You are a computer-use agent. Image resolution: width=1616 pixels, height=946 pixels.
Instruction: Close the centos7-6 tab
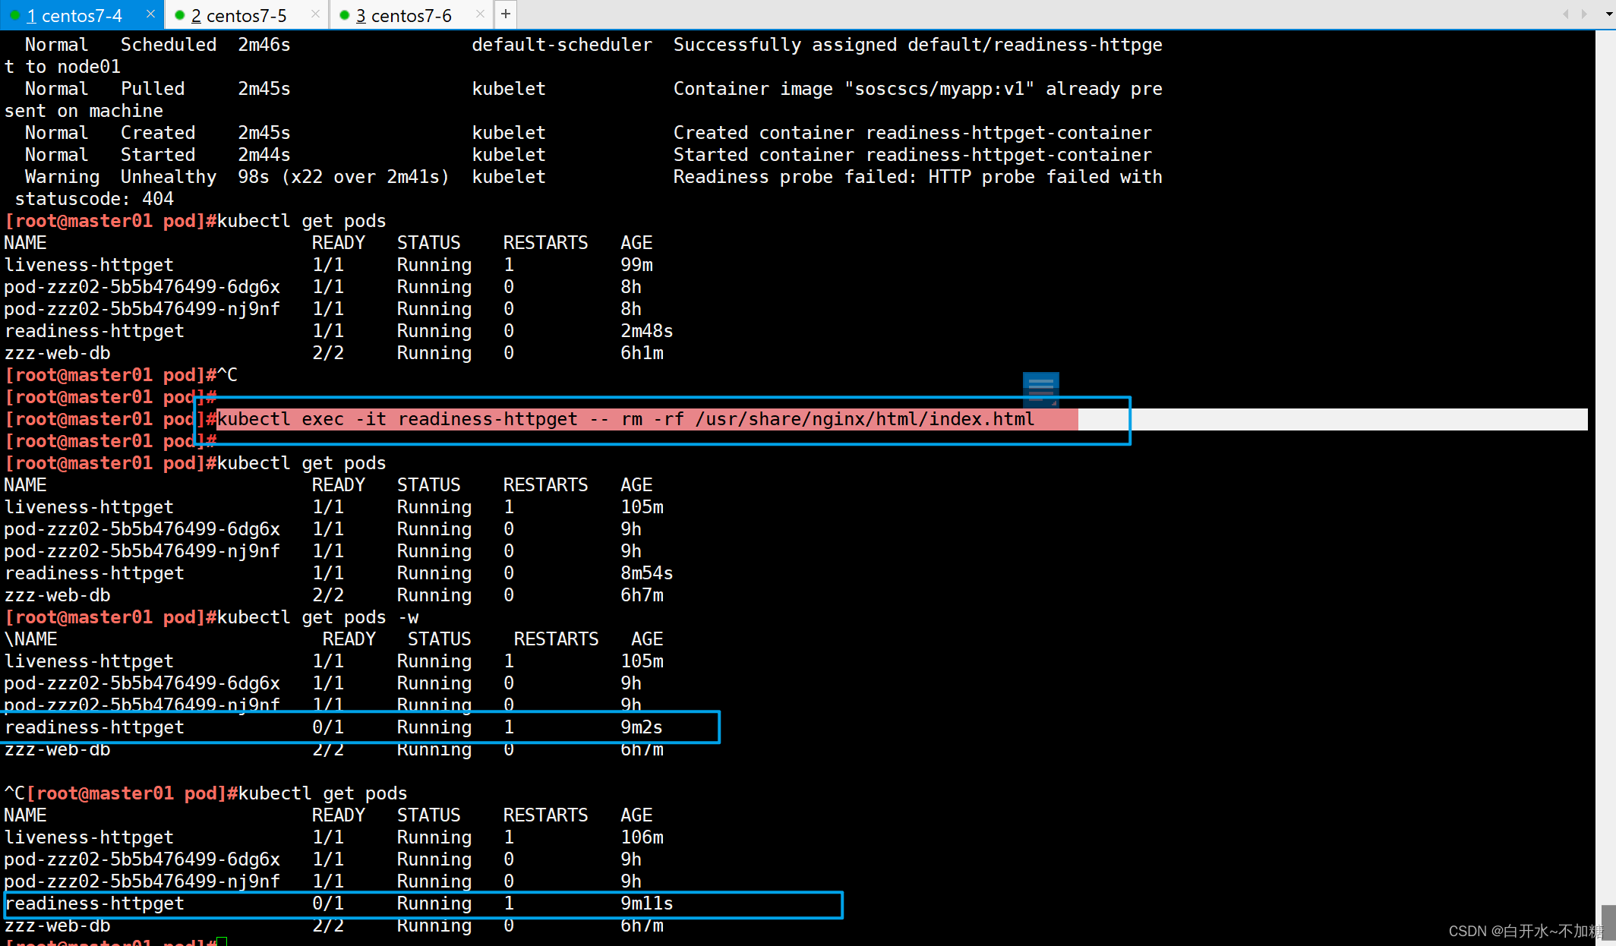click(480, 14)
